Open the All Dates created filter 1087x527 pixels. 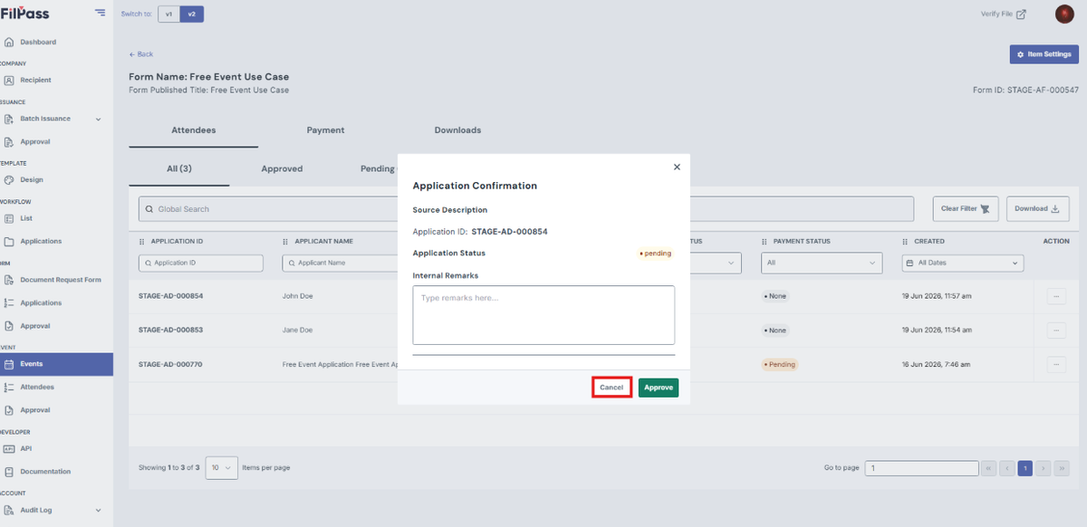963,263
